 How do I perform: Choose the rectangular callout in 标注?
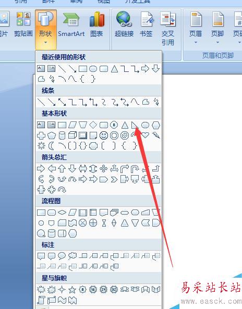click(41, 256)
